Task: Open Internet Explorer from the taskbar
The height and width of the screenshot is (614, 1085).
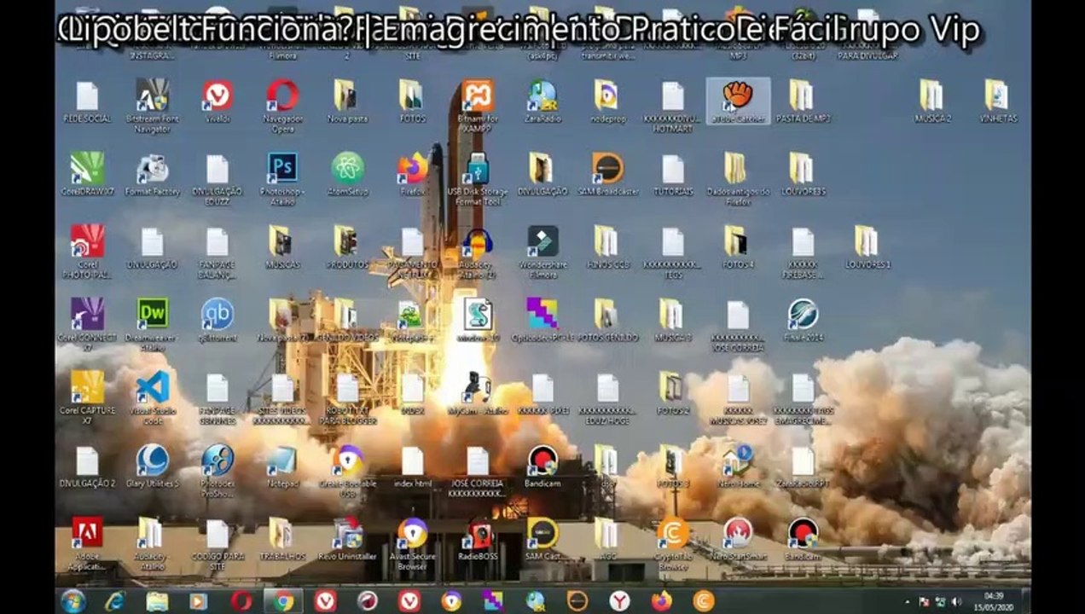Action: coord(115,600)
